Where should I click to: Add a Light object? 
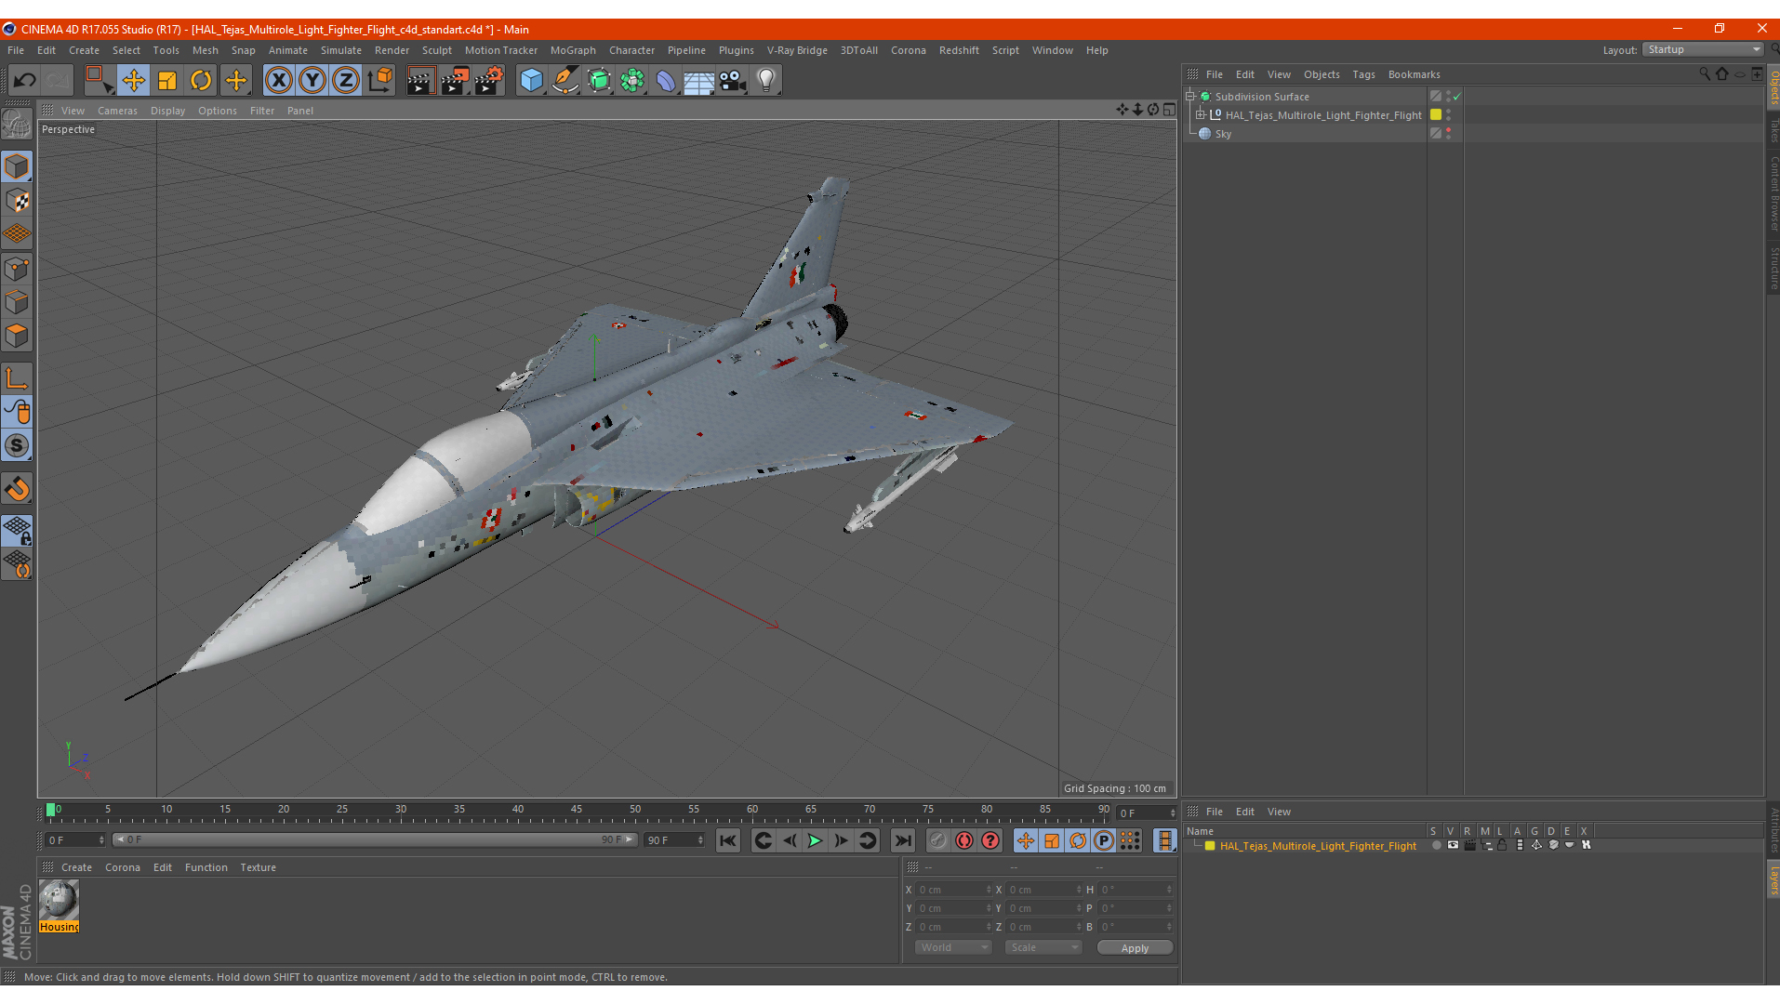pos(766,81)
